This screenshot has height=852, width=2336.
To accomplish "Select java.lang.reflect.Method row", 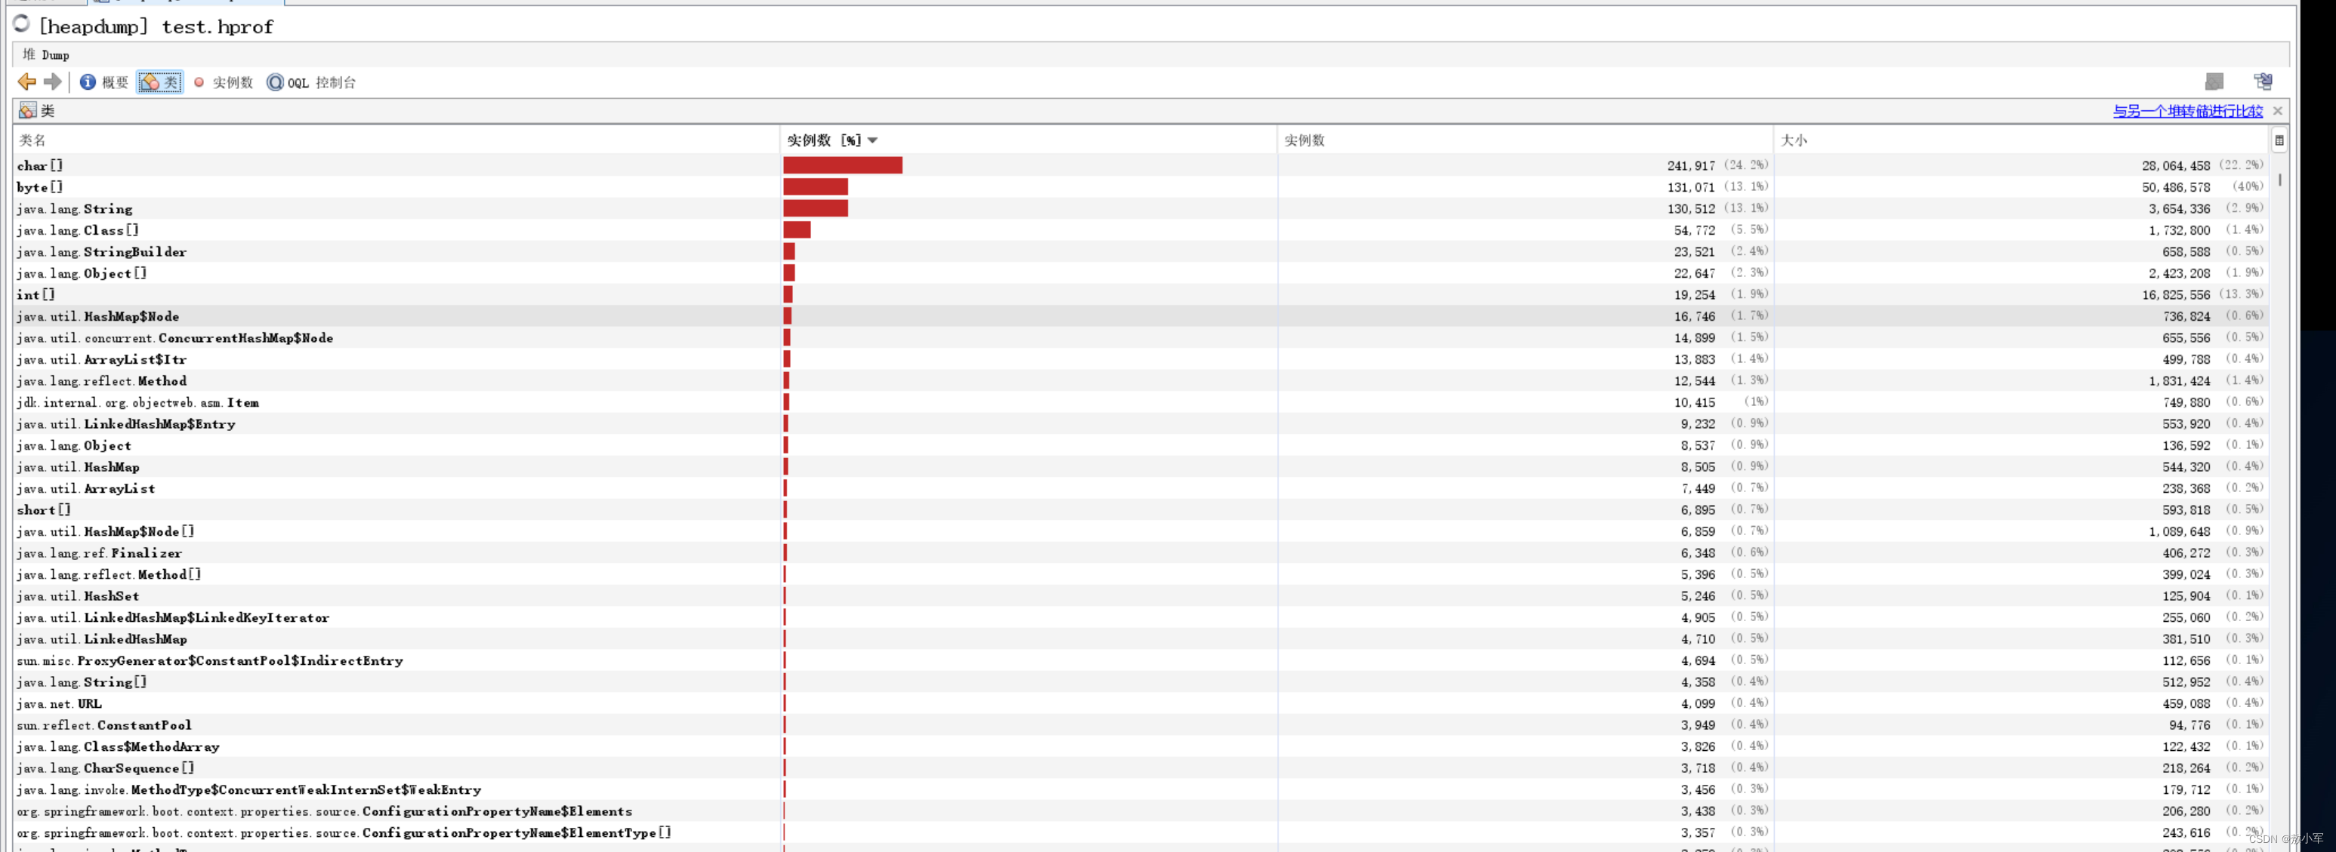I will point(1140,380).
